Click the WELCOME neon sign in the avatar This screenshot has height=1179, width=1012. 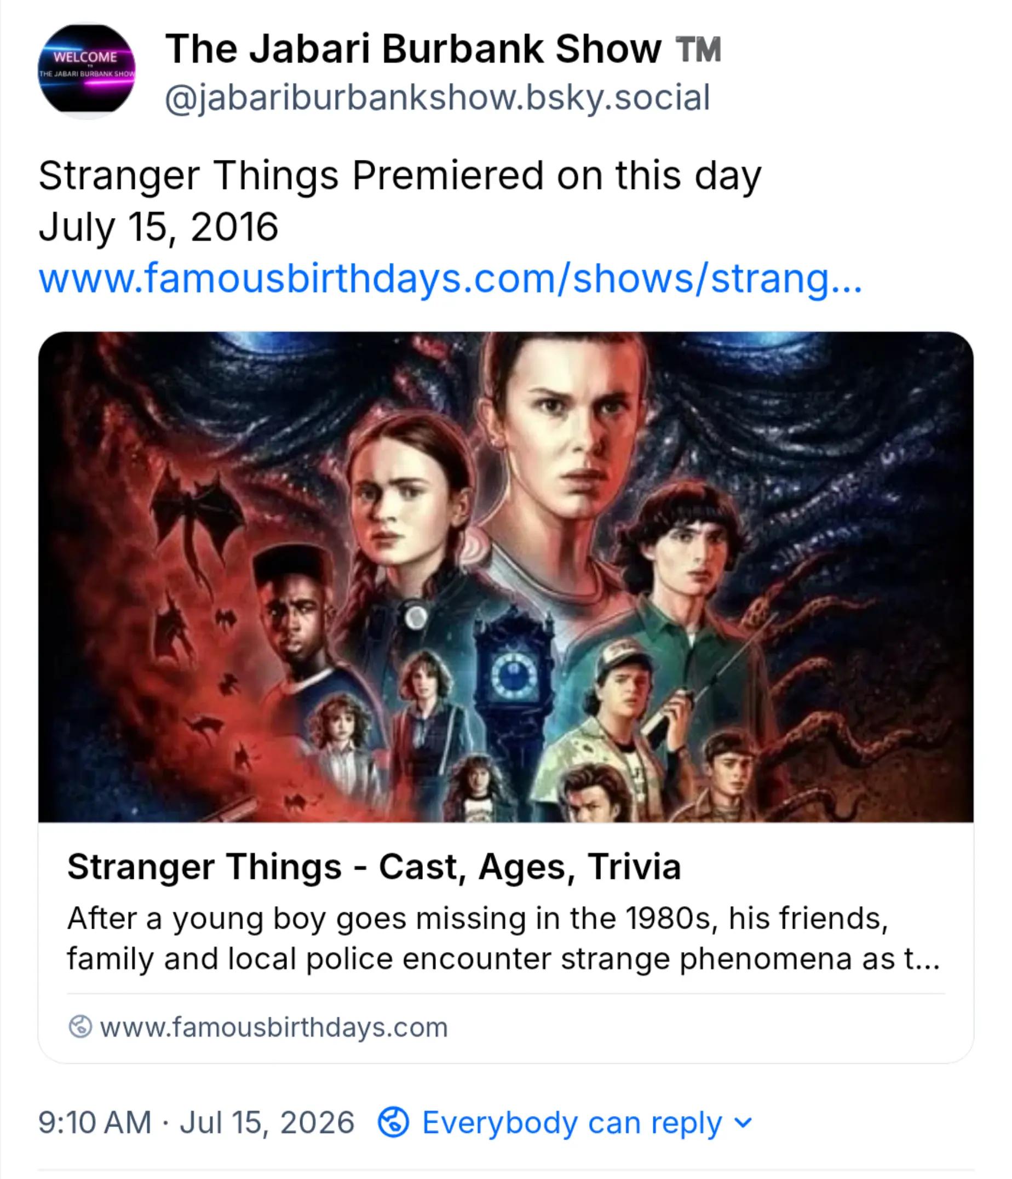point(85,57)
